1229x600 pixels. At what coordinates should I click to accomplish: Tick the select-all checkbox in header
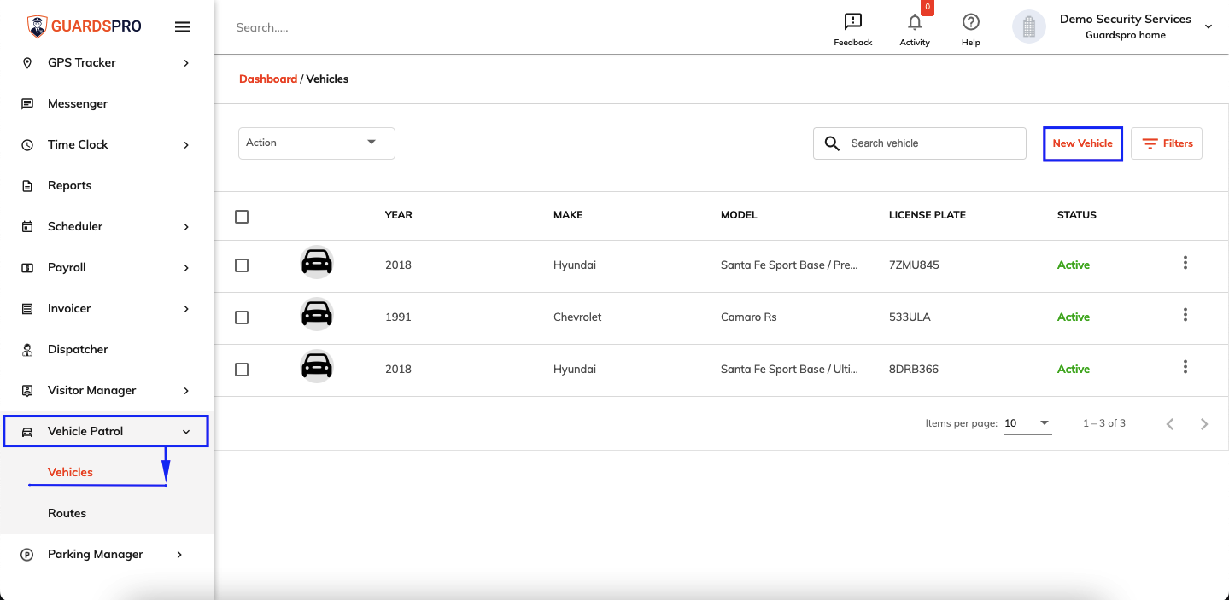coord(242,217)
